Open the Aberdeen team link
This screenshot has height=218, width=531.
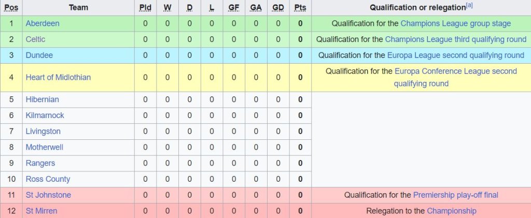point(43,23)
